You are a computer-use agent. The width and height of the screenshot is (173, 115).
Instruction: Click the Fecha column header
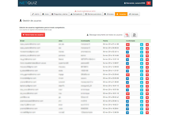pyautogui.click(x=105, y=41)
